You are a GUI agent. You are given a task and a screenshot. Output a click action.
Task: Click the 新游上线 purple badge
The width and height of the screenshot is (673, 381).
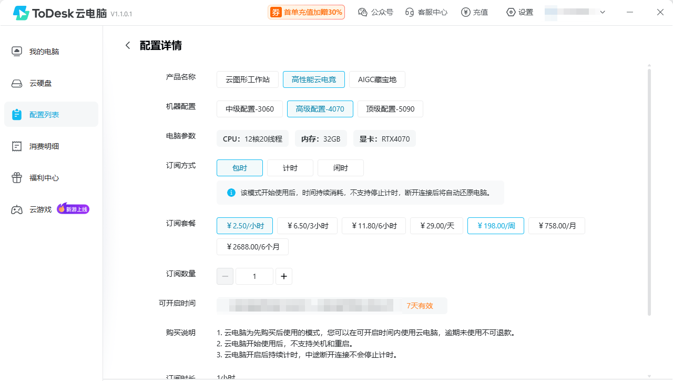coord(73,209)
